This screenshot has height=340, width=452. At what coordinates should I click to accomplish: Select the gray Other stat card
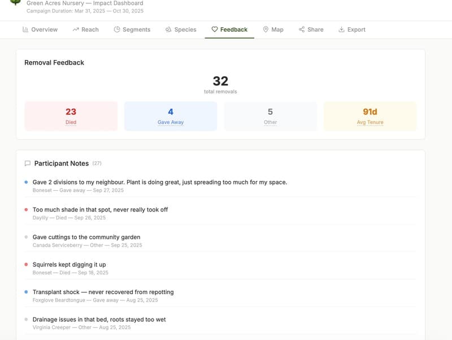[x=270, y=116]
